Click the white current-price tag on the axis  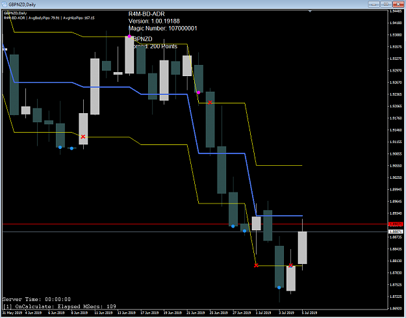click(396, 231)
